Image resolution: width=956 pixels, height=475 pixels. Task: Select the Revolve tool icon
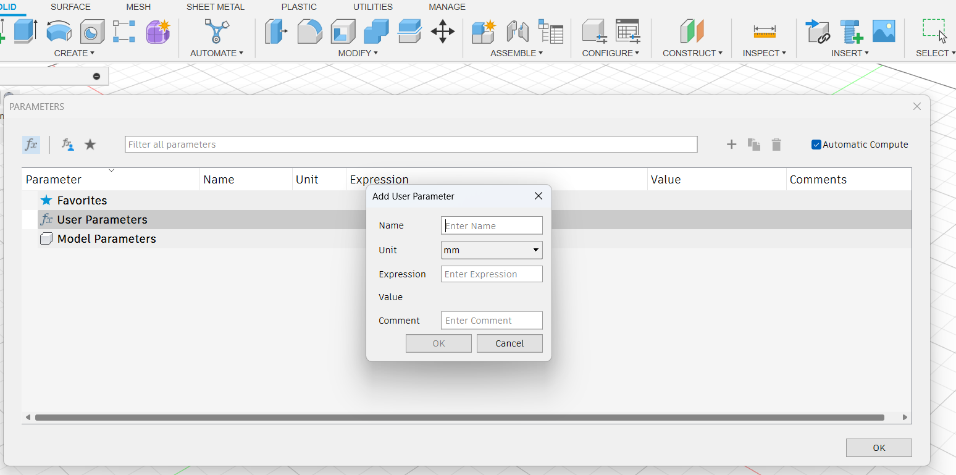click(x=59, y=31)
